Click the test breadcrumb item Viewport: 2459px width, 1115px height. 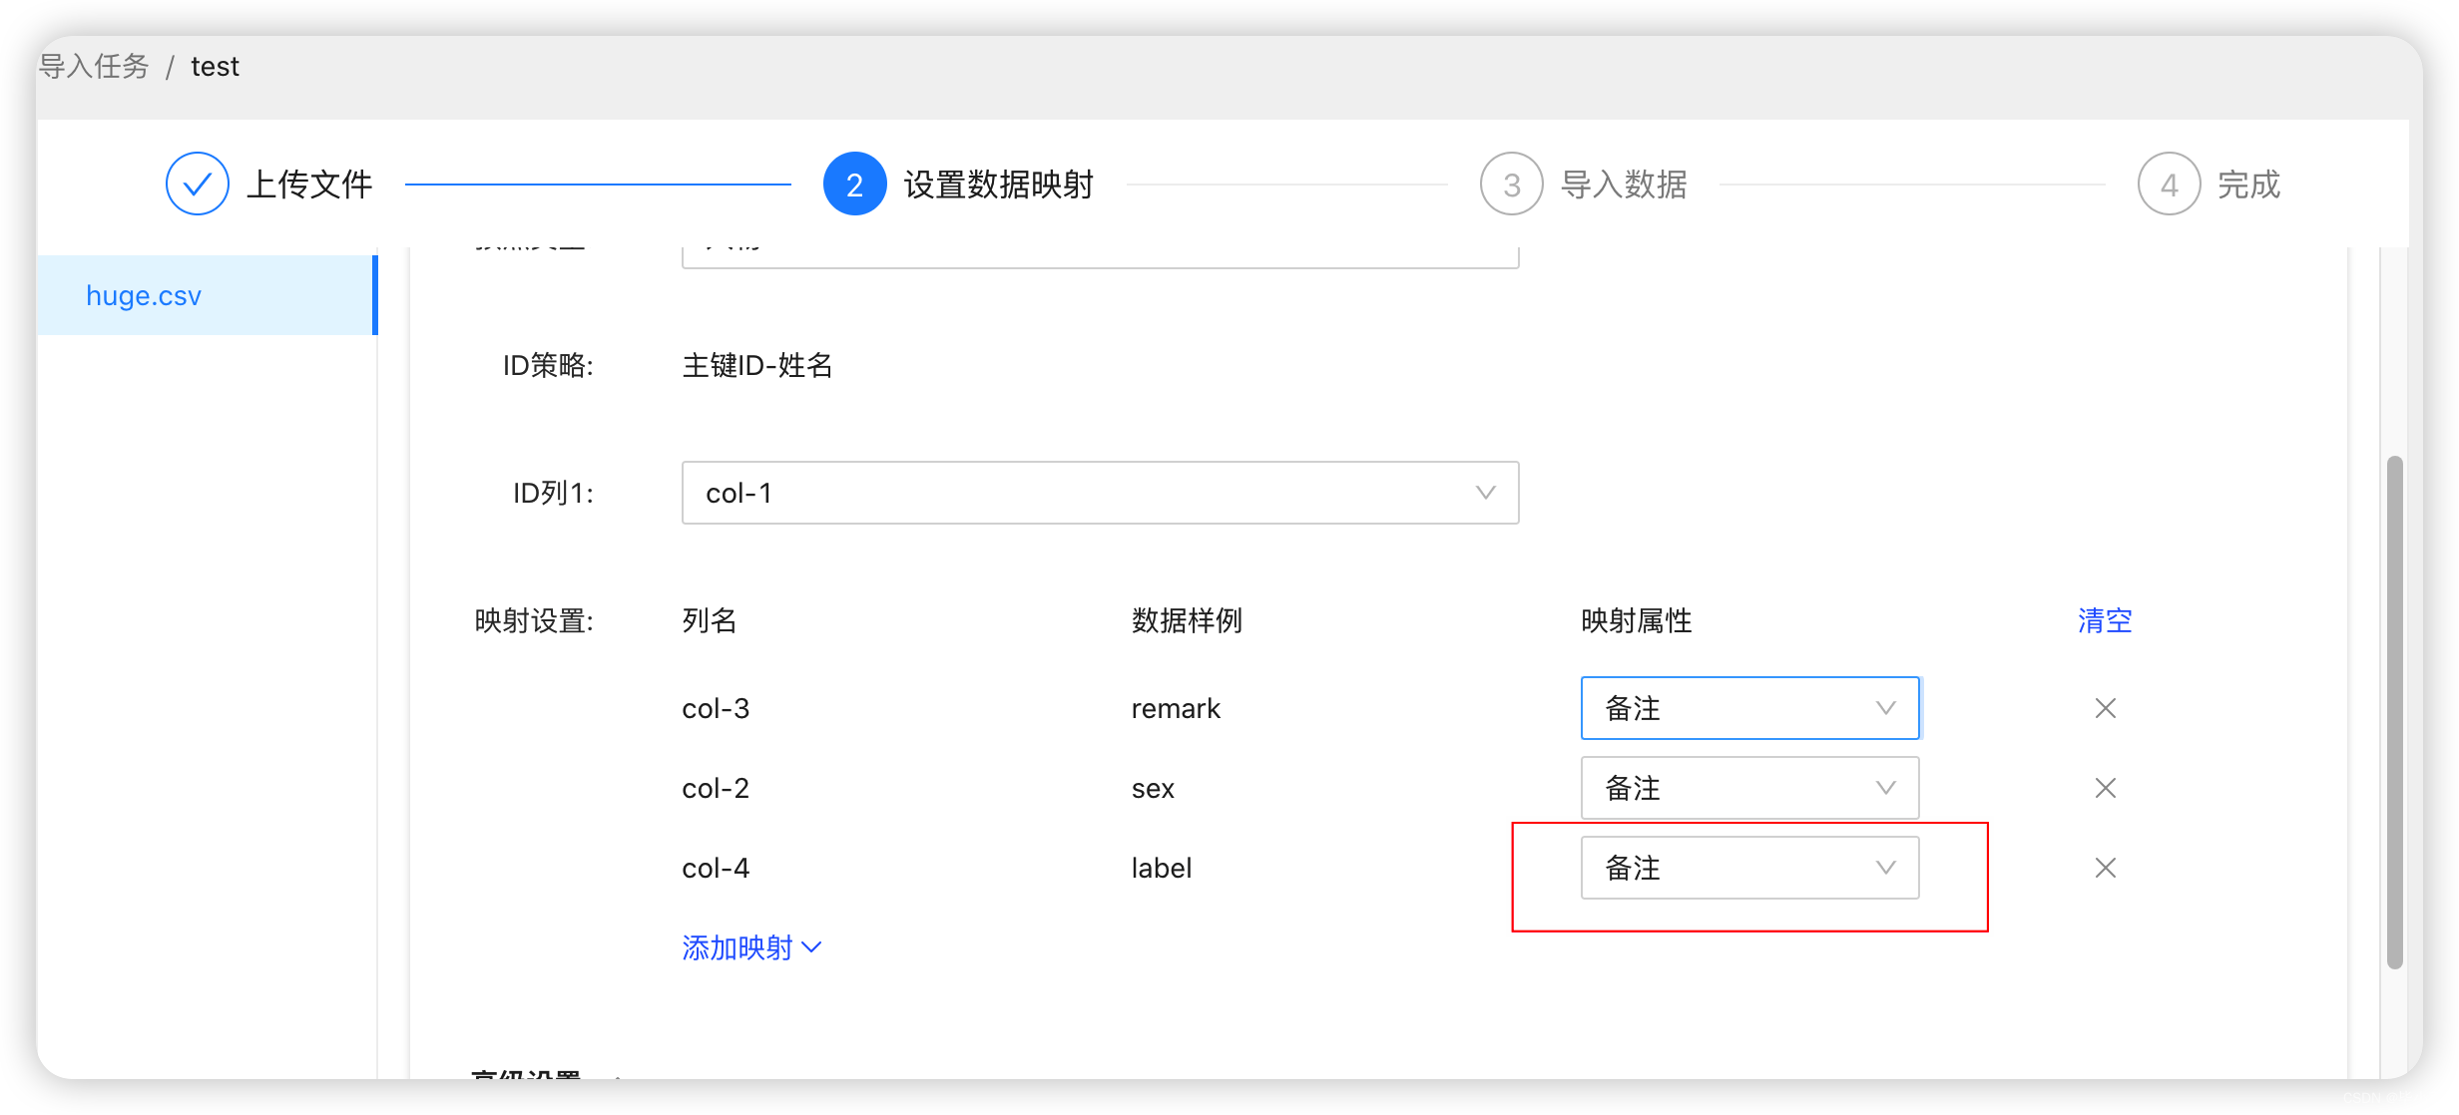215,67
